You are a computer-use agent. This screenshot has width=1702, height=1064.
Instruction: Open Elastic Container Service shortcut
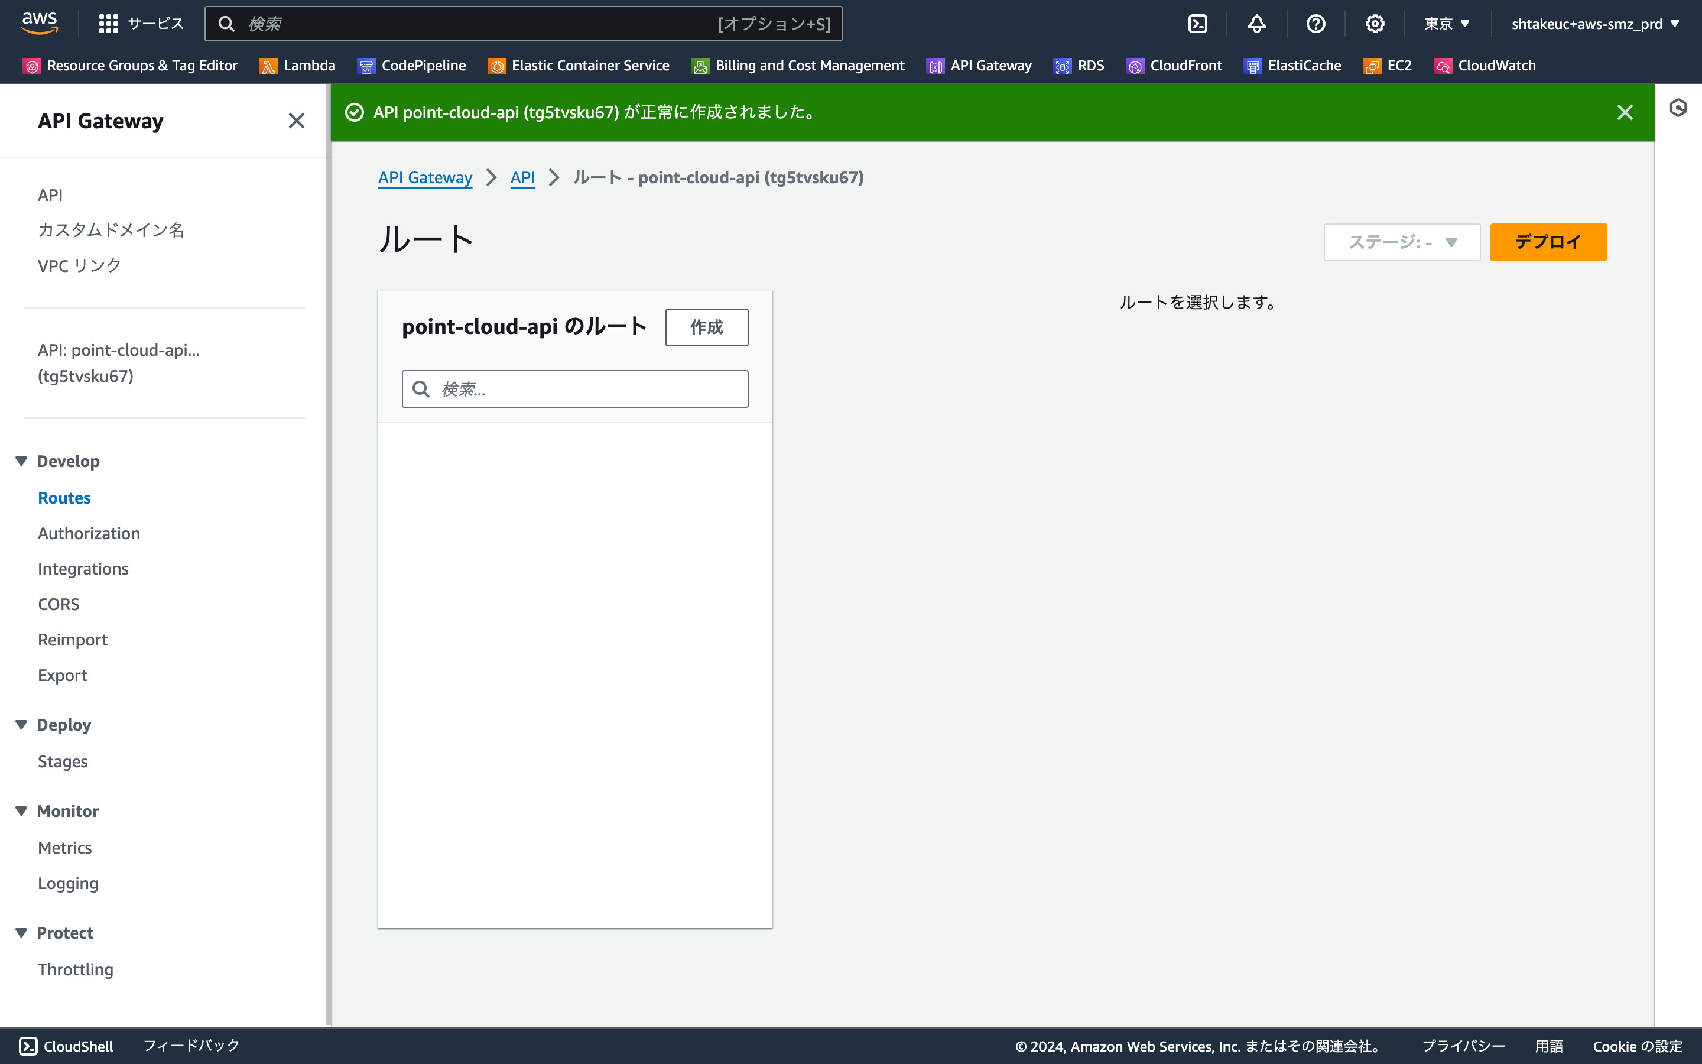point(579,66)
